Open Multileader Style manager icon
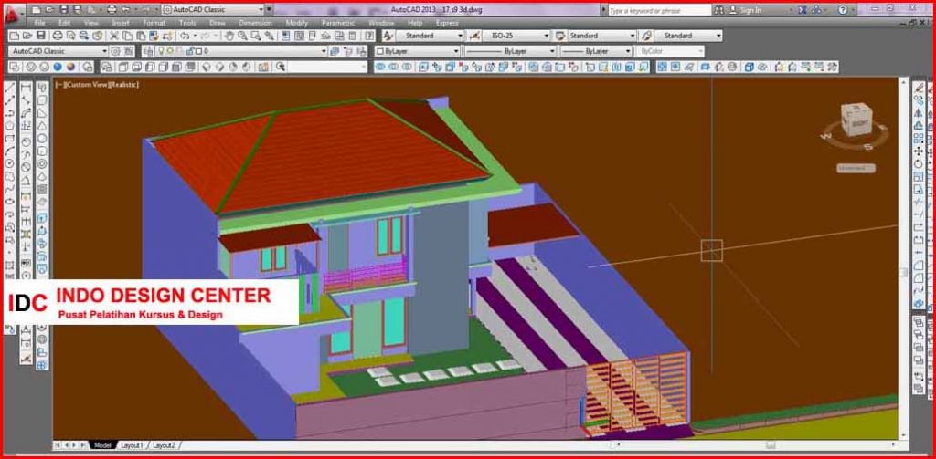 (x=645, y=36)
